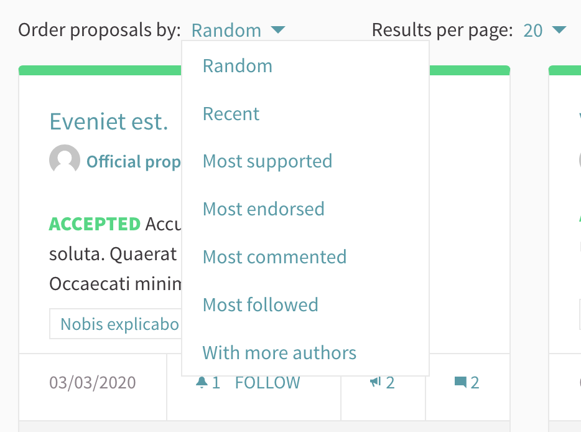Sort proposals by Most supported
This screenshot has height=432, width=581.
tap(267, 161)
